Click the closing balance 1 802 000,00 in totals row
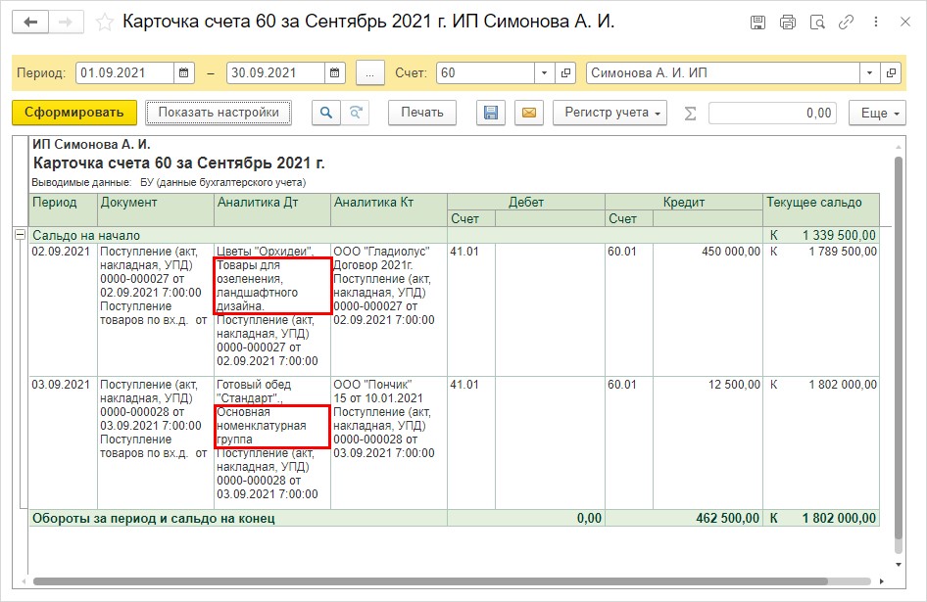This screenshot has height=602, width=927. (x=839, y=518)
